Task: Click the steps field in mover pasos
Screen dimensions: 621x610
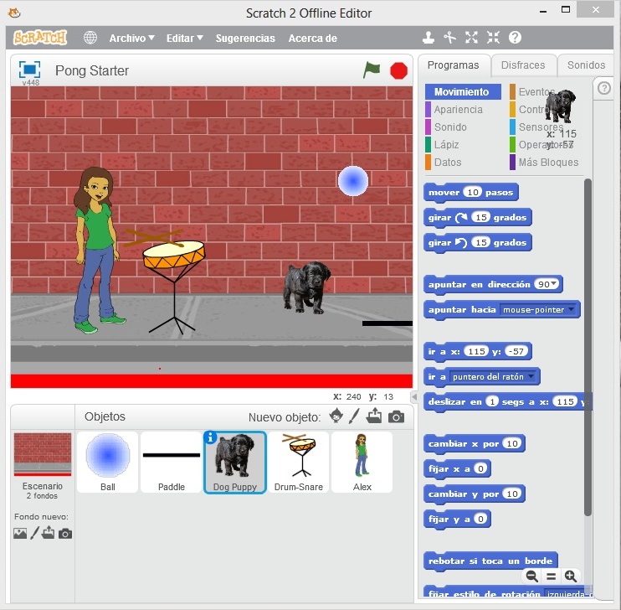Action: click(472, 193)
